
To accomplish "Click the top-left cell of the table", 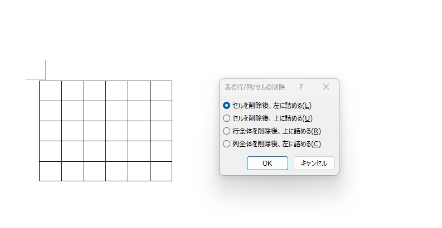I will coord(50,91).
